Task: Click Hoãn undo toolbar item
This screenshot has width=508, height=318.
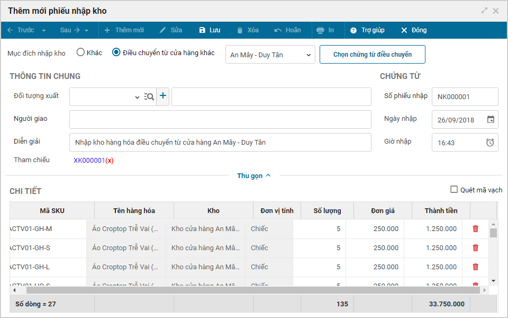Action: 287,30
